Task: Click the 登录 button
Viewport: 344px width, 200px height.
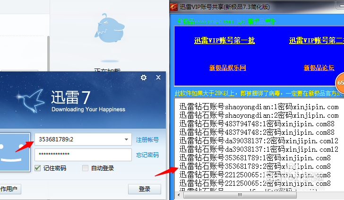Action: coord(145,189)
